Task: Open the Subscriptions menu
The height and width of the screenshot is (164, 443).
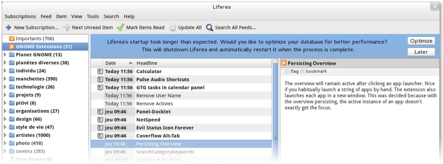Action: click(x=20, y=16)
